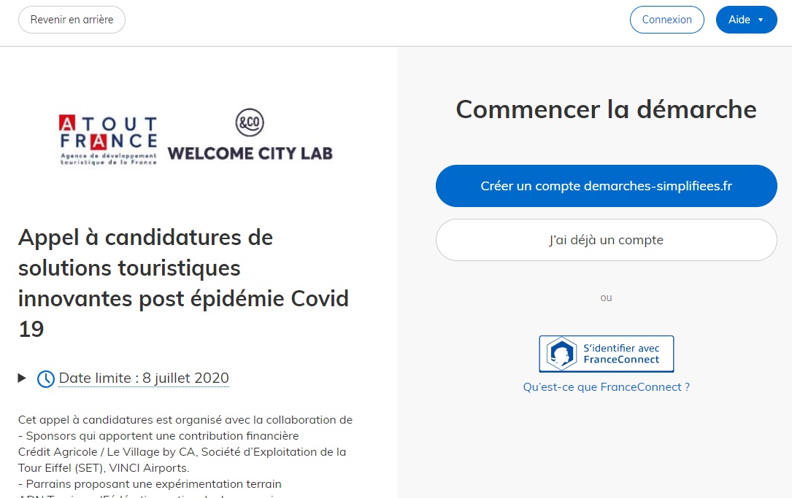792x498 pixels.
Task: Choose 'J'ai déjà un compte'
Action: coord(606,240)
